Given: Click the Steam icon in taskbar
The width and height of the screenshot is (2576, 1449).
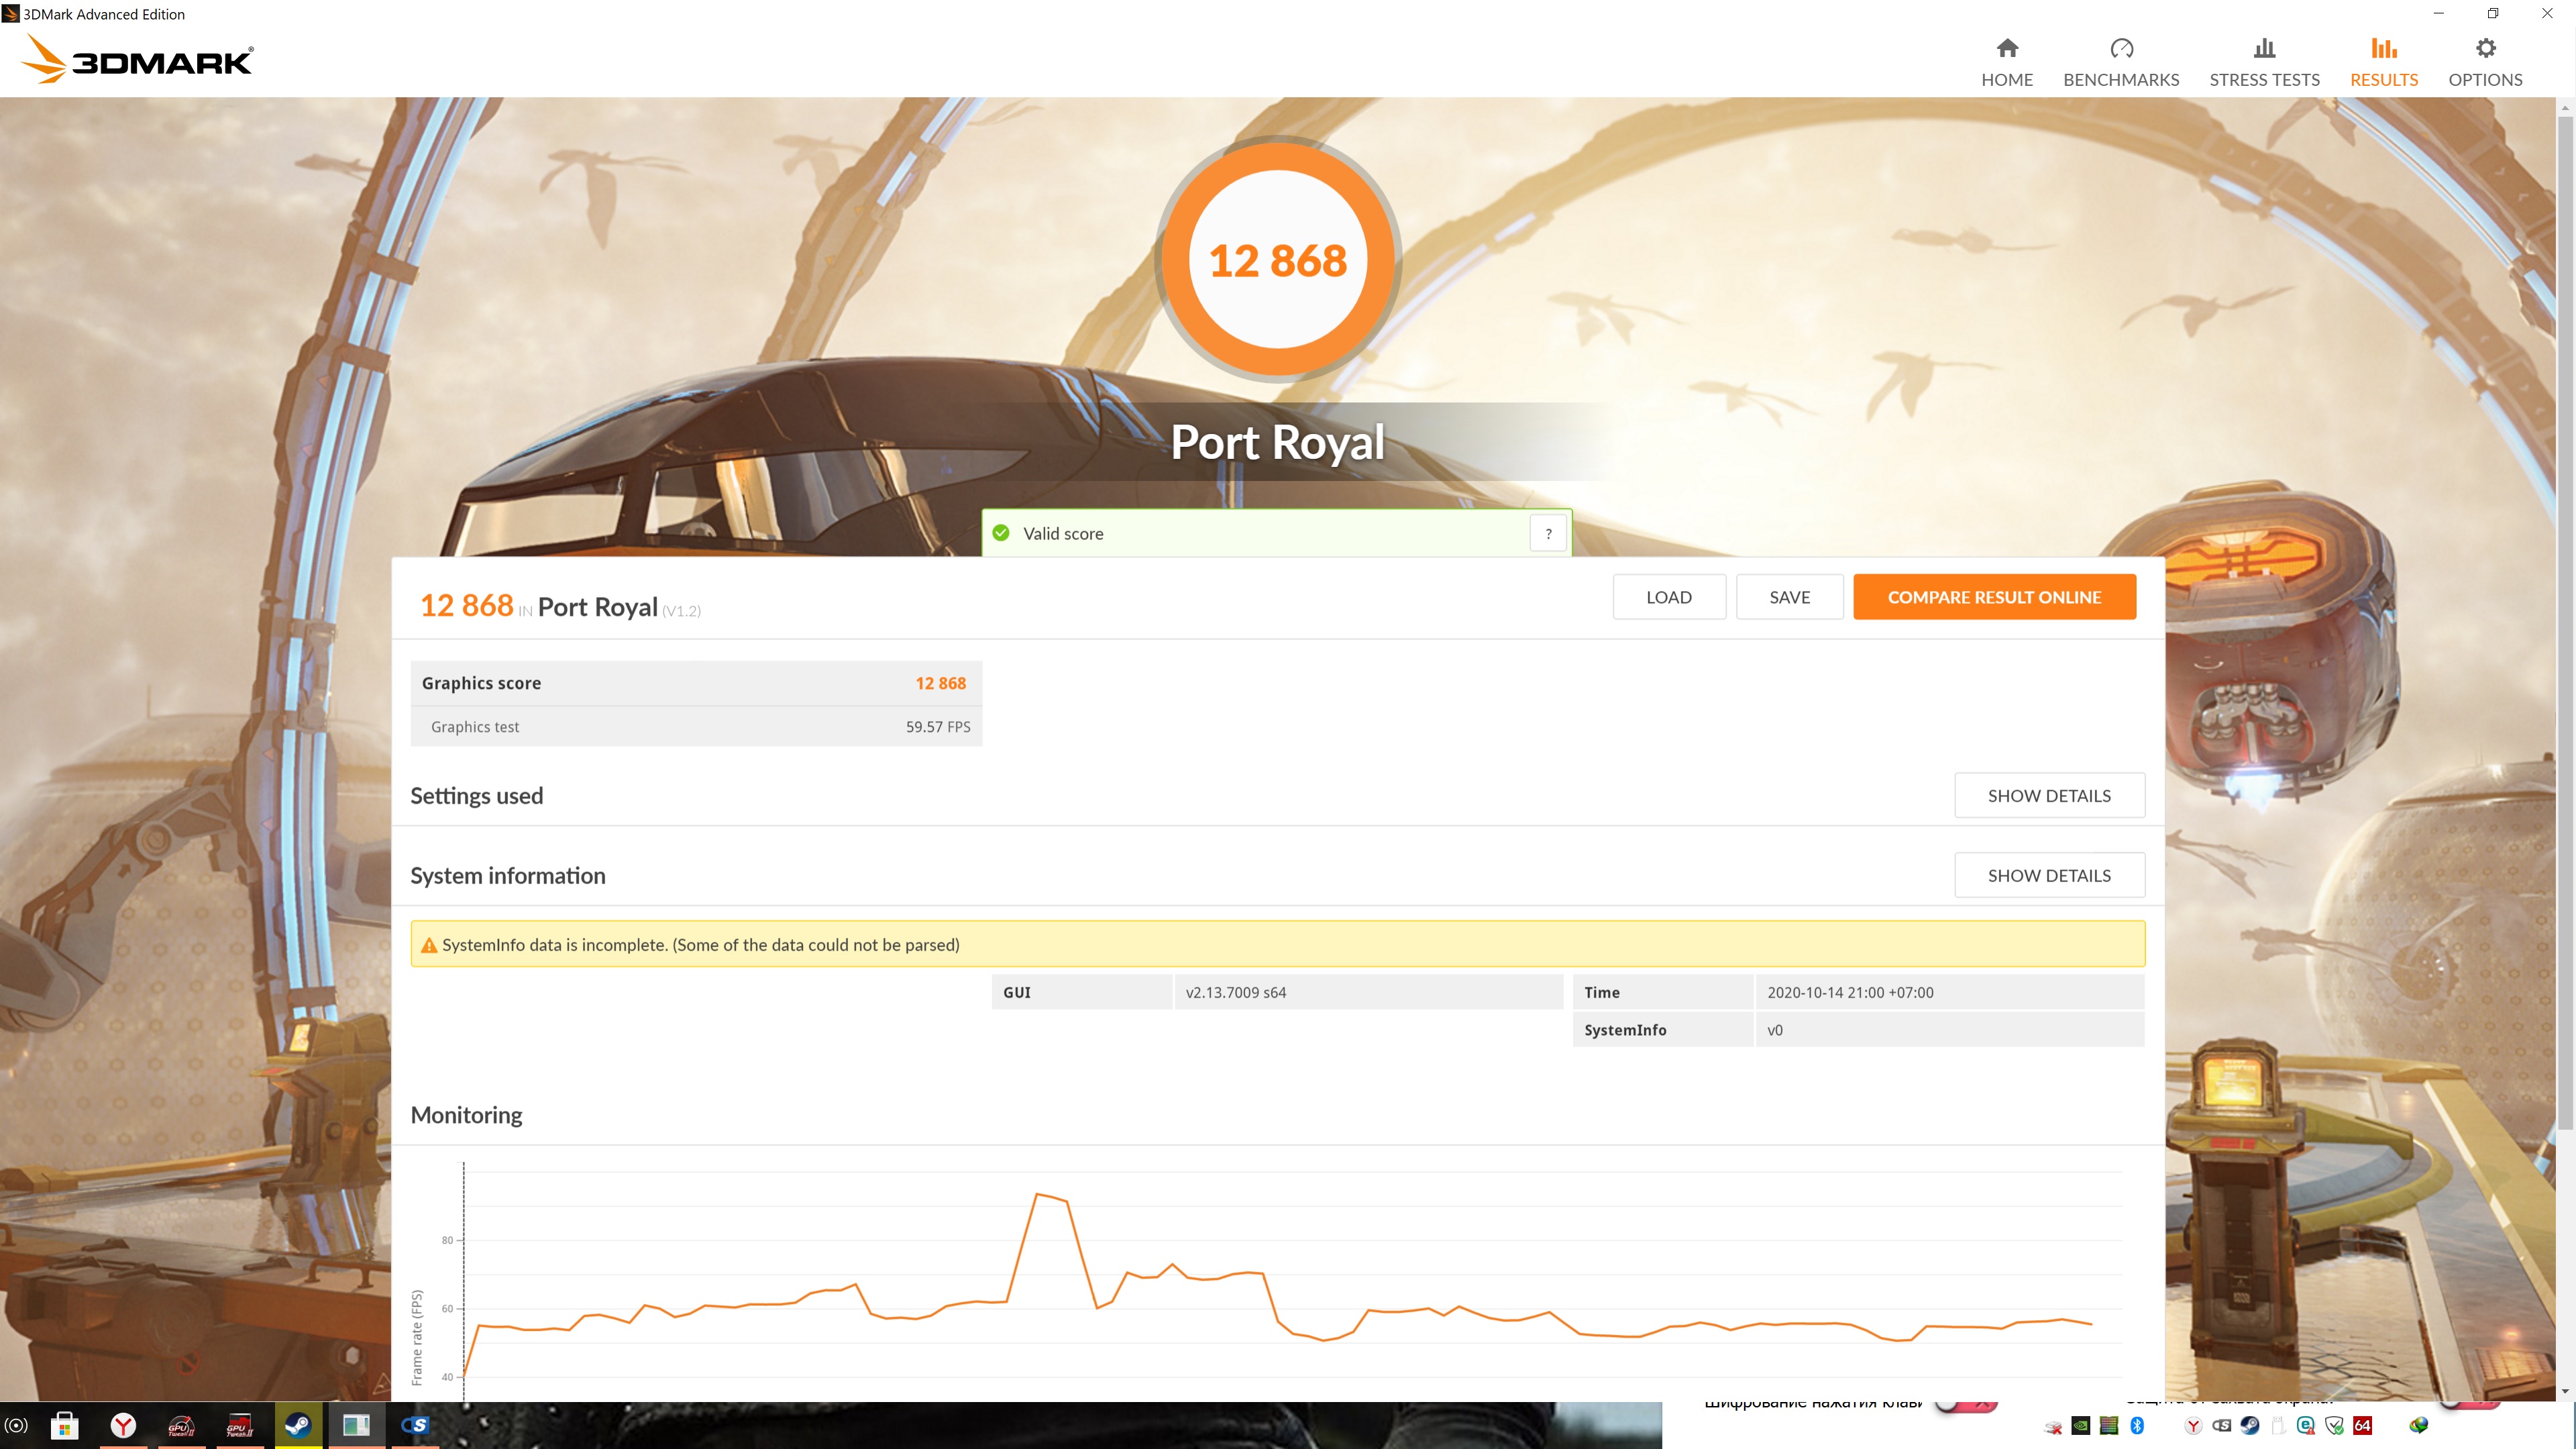Looking at the screenshot, I should click(298, 1424).
